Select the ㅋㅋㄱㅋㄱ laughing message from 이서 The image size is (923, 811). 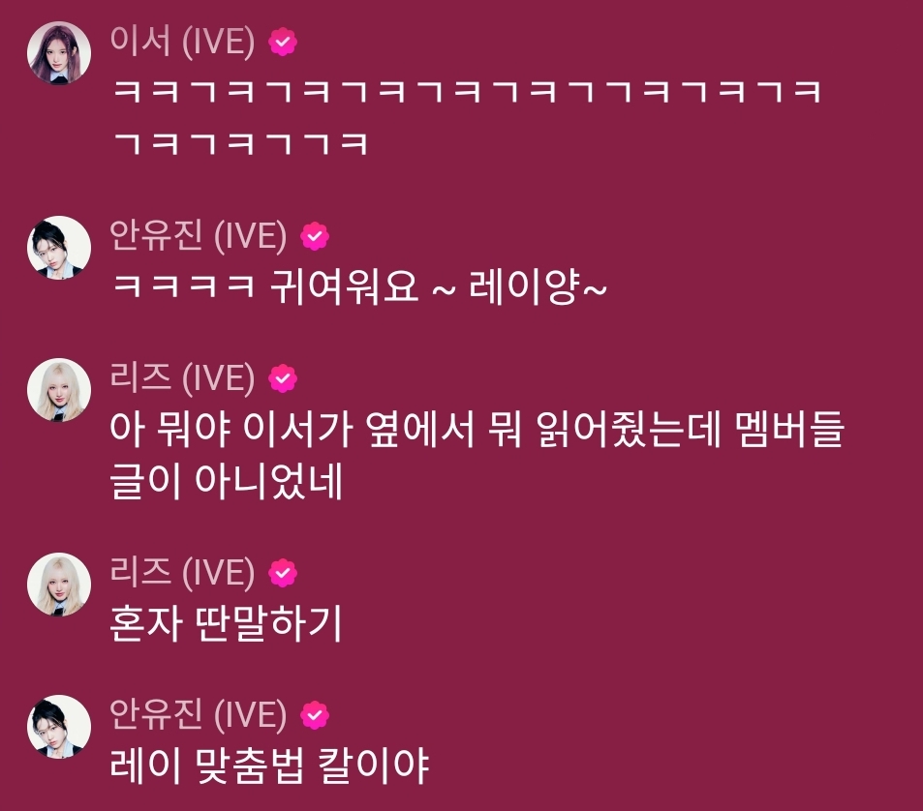[466, 118]
